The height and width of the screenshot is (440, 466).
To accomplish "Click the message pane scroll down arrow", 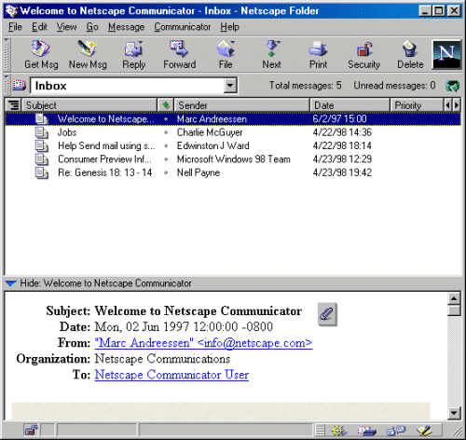I will (x=454, y=413).
